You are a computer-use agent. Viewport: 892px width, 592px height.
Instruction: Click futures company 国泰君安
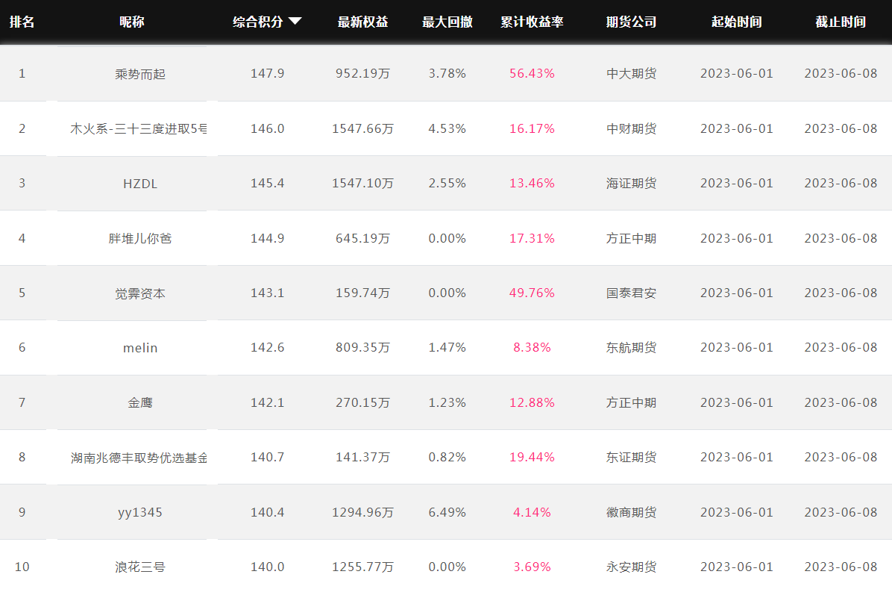[632, 293]
